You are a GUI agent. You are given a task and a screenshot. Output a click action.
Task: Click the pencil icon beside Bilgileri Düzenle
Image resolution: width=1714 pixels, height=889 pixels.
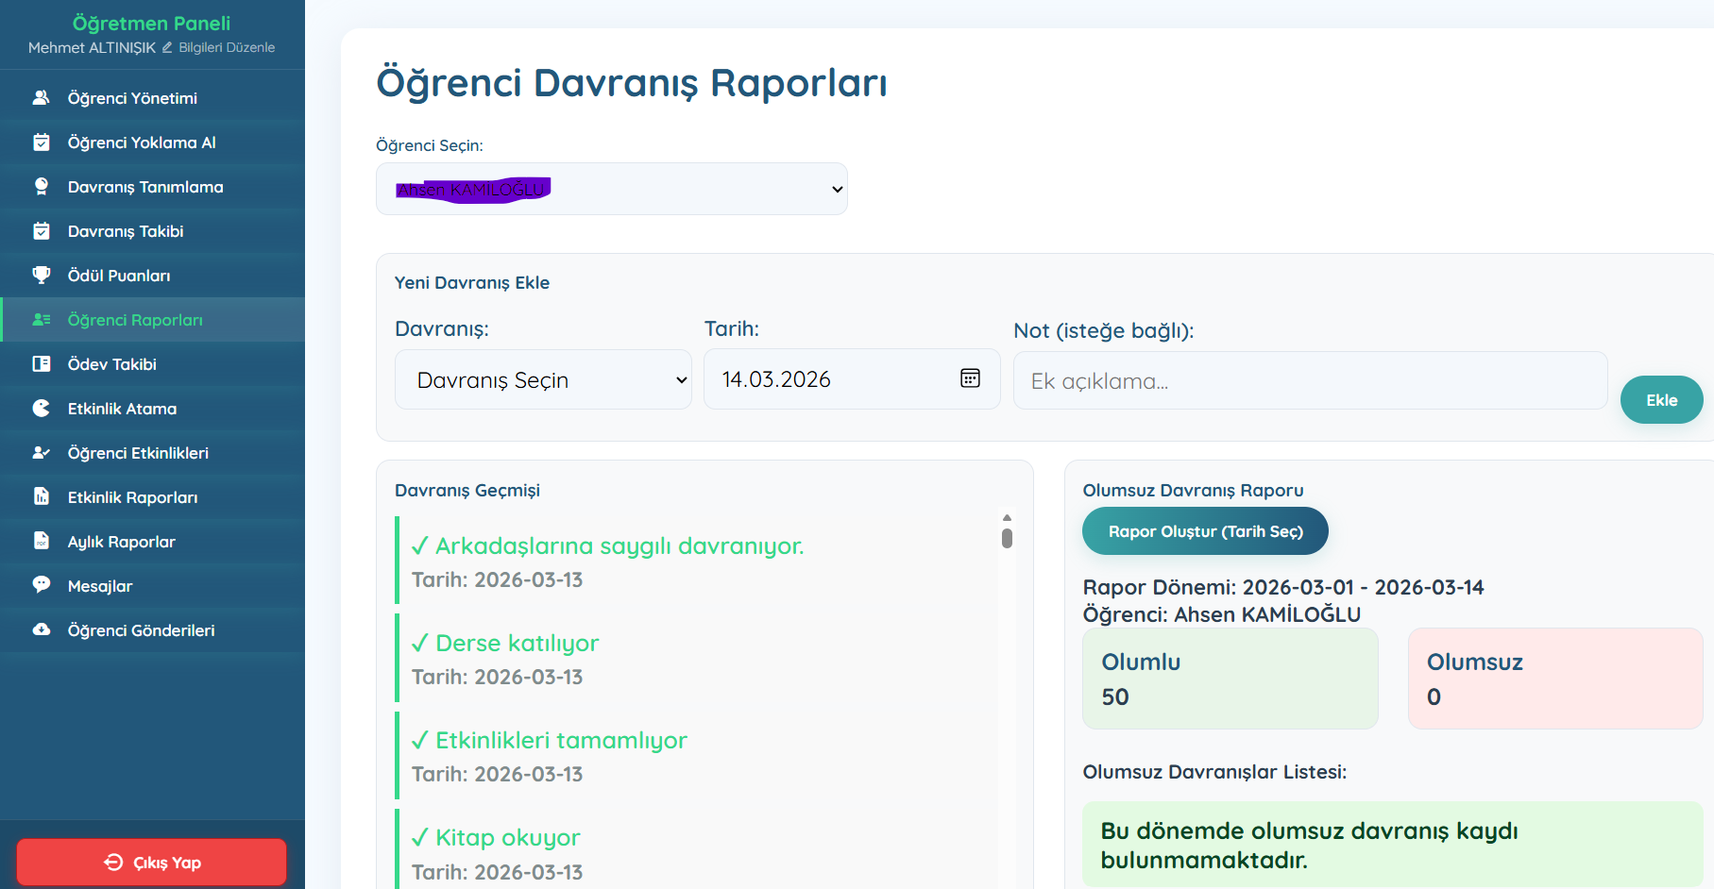(167, 47)
